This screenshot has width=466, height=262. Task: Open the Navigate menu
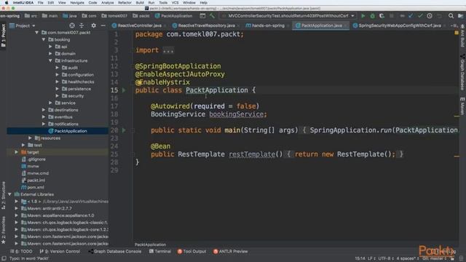[x=77, y=3]
